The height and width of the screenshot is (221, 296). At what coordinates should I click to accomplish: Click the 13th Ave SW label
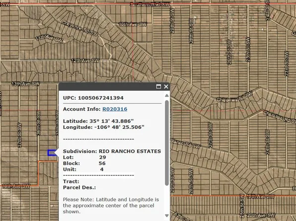tap(25, 84)
